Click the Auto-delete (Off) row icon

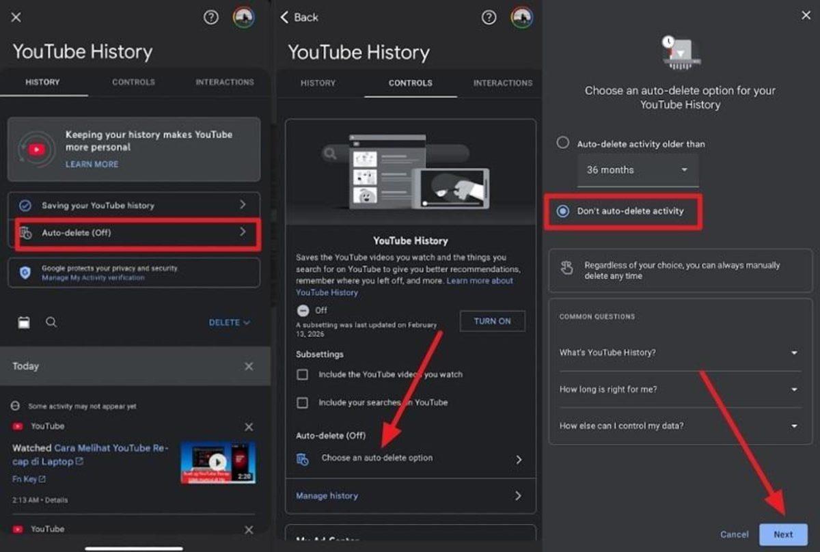[x=26, y=233]
